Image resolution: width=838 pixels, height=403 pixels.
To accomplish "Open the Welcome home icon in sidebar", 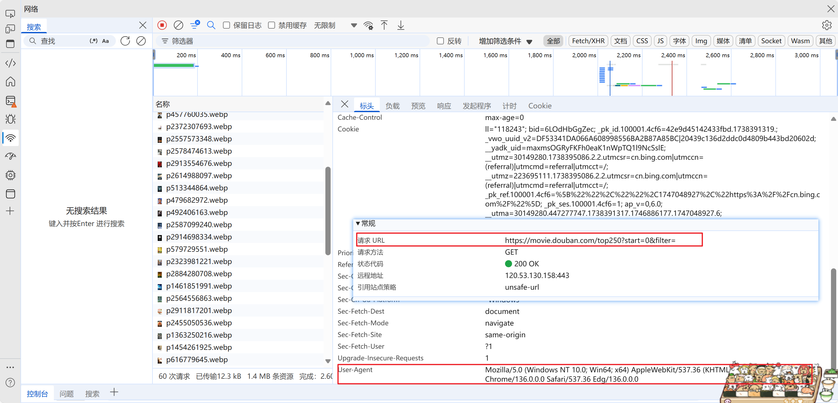I will click(x=11, y=81).
